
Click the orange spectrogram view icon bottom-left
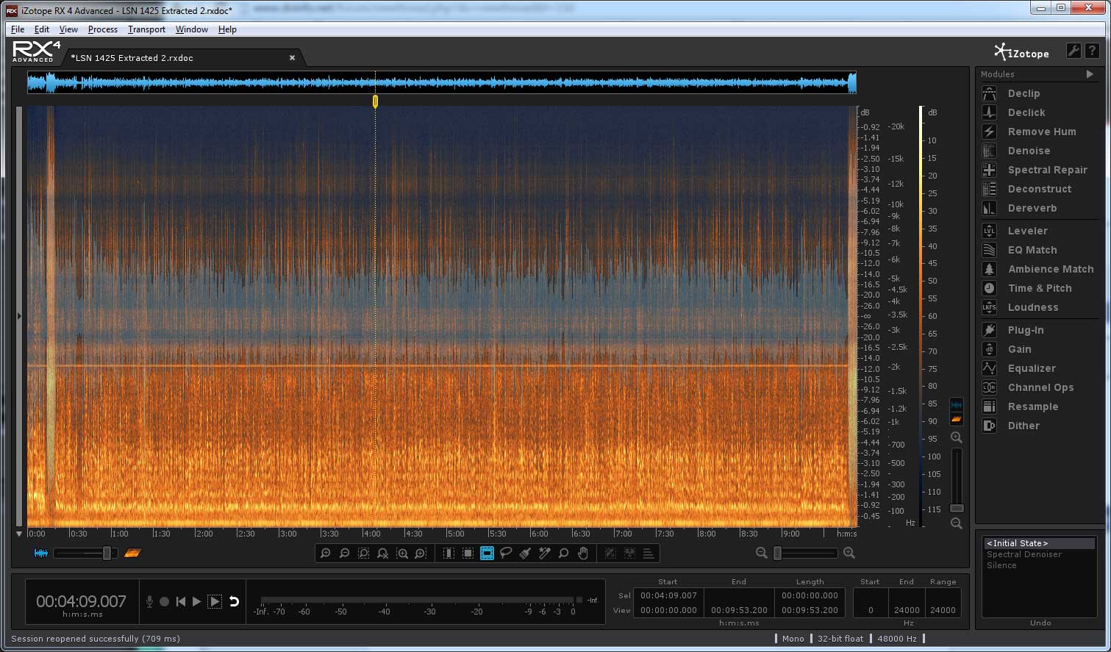pos(132,553)
